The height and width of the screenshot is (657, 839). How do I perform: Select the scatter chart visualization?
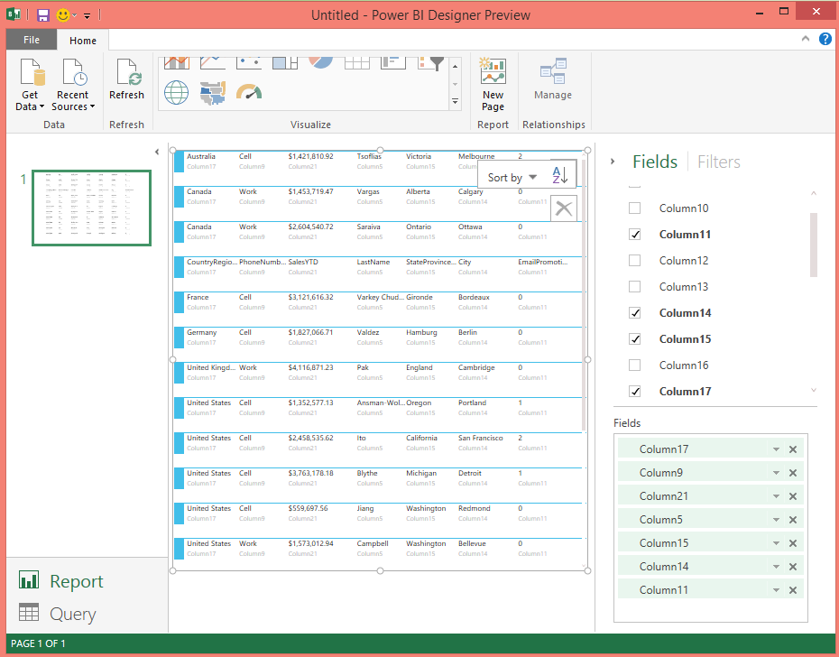coord(249,62)
